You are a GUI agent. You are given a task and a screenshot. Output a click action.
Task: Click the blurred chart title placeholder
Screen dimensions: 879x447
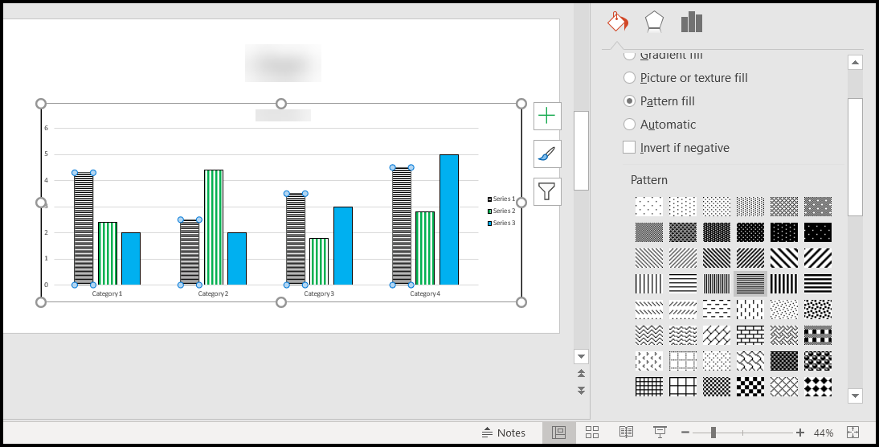(x=283, y=115)
